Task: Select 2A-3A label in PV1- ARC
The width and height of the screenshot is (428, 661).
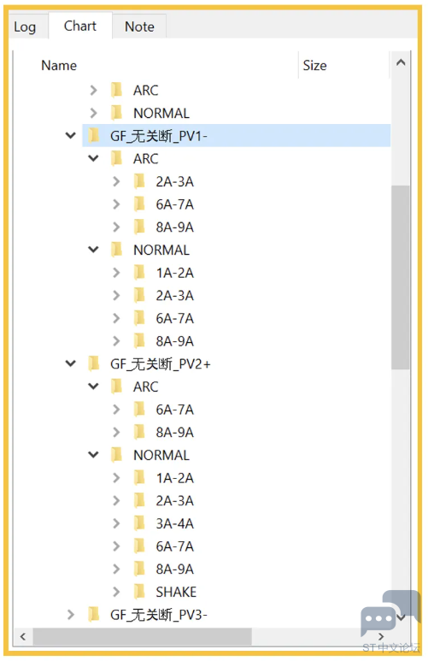Action: (175, 181)
